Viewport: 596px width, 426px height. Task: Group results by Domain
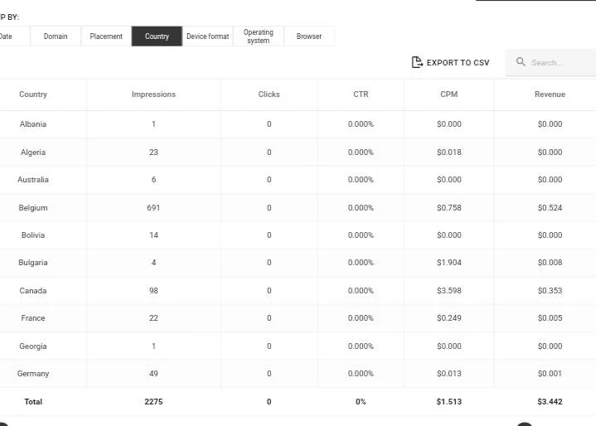click(x=56, y=36)
